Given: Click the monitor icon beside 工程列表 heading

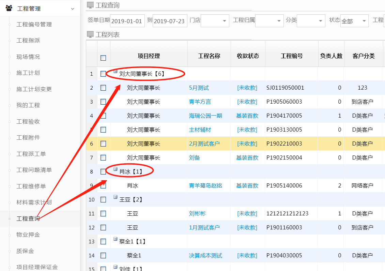Looking at the screenshot, I should [90, 34].
